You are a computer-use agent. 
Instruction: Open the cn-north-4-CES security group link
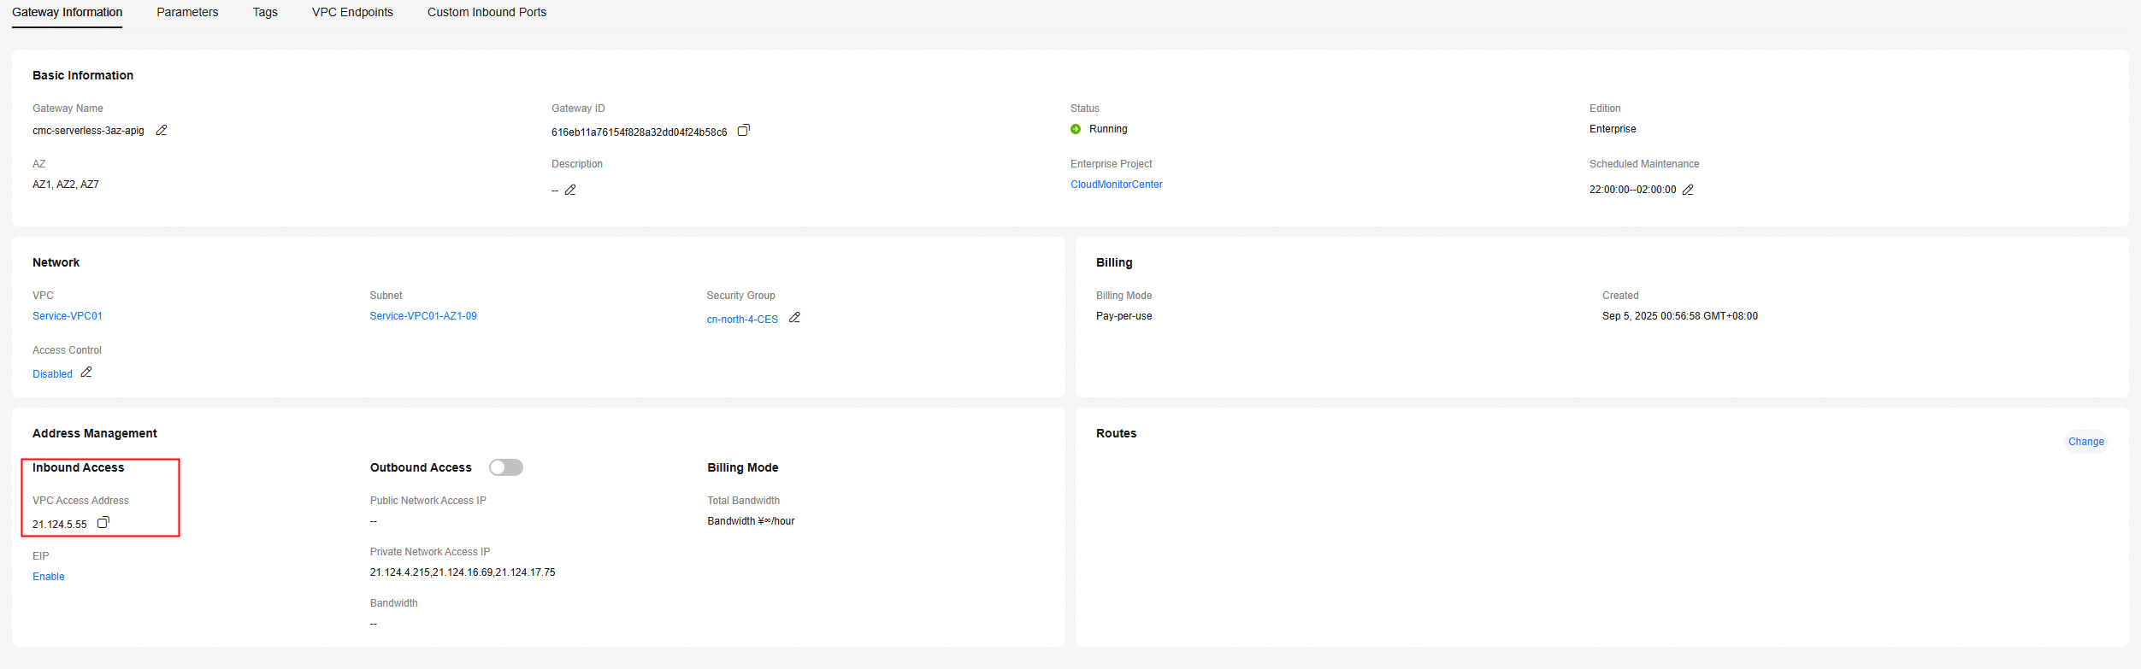(x=742, y=320)
